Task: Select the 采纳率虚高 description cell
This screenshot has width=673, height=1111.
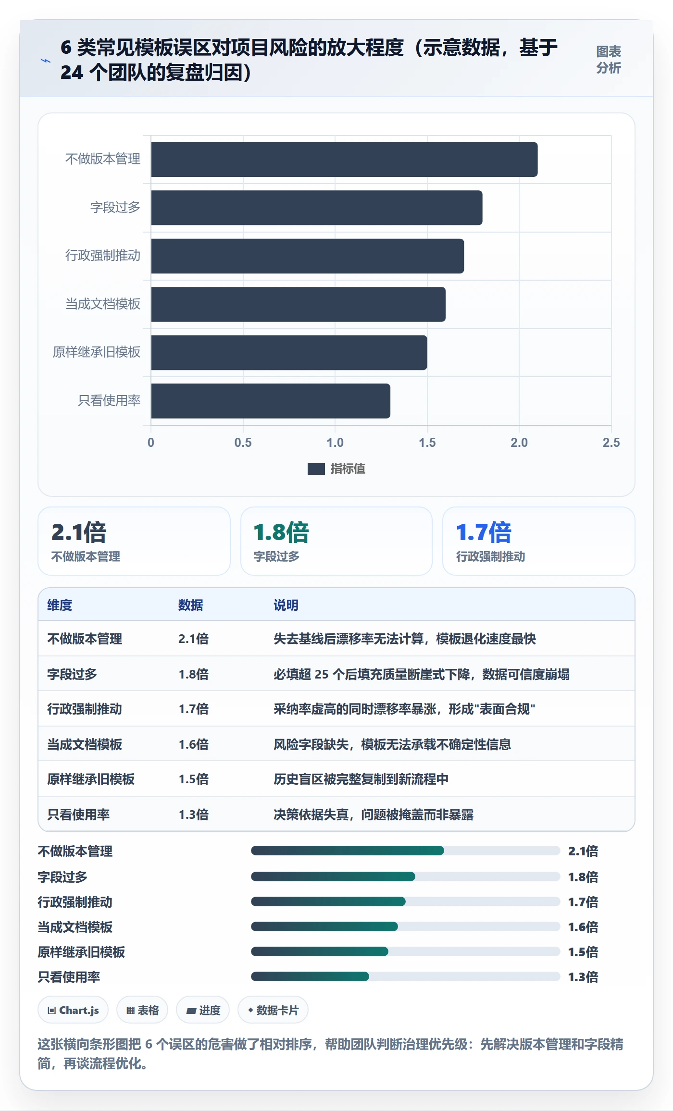Action: tap(404, 709)
